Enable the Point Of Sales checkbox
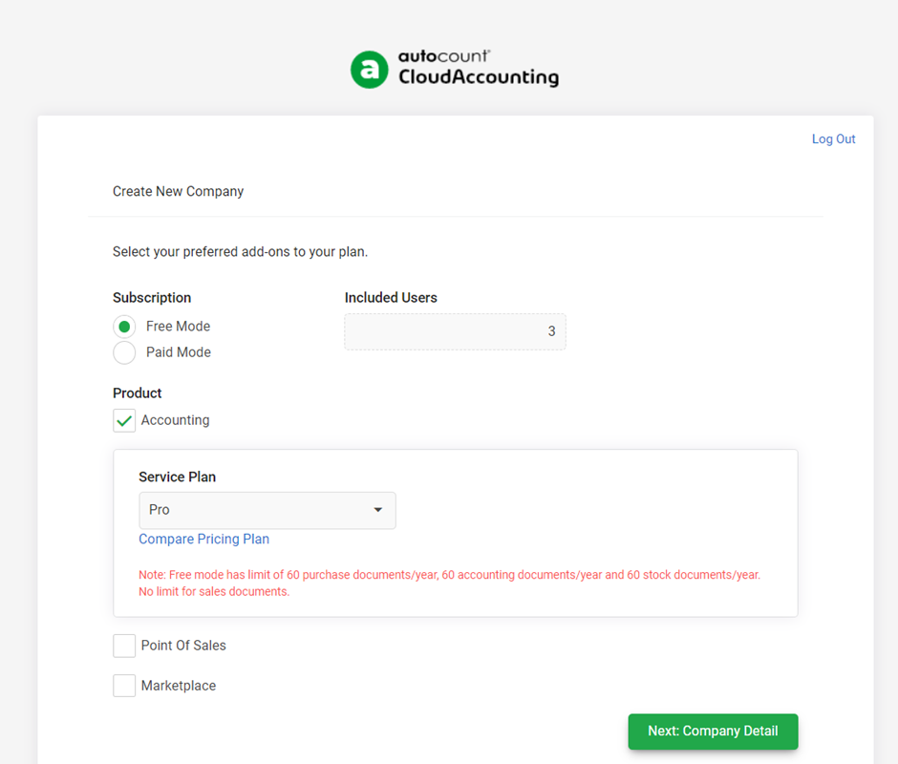Screen dimensions: 898x764 [124, 646]
